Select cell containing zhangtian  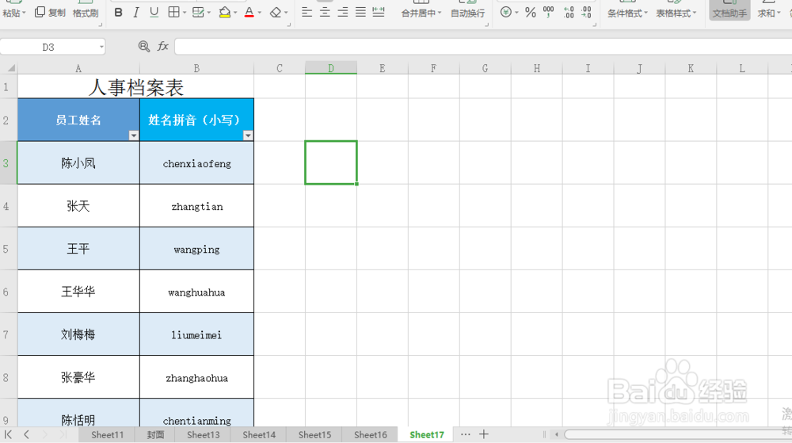pos(197,206)
